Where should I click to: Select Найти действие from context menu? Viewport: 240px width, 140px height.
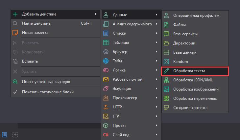click(36, 23)
